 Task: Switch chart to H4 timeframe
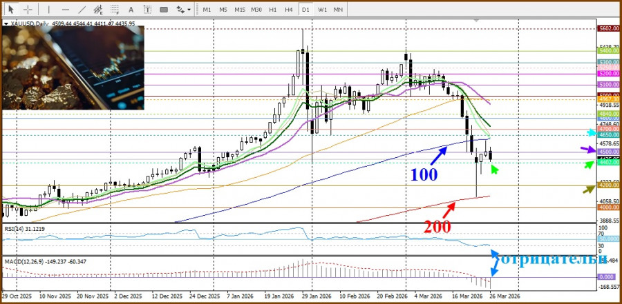(x=289, y=10)
